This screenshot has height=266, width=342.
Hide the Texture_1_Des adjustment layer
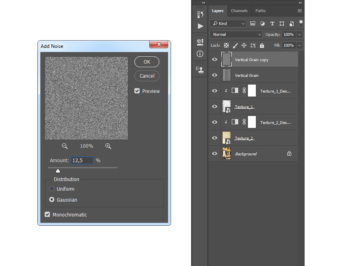[x=214, y=91]
